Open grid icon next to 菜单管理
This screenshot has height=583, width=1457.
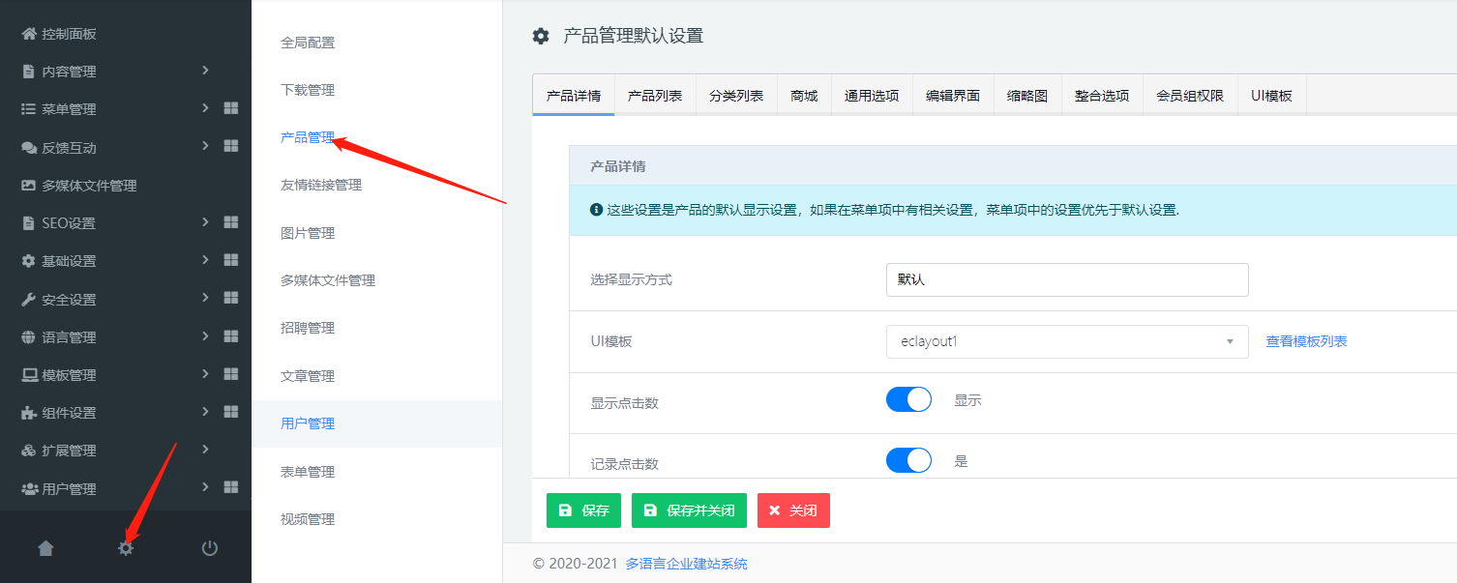click(x=230, y=108)
